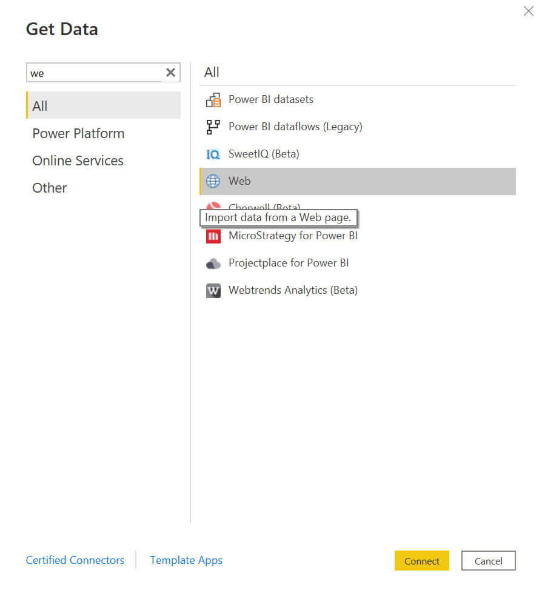Click the SweetIQ connector icon
The image size is (542, 596).
(213, 154)
